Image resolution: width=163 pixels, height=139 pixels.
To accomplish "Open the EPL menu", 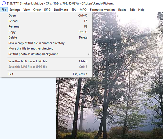I will pos(74,10).
